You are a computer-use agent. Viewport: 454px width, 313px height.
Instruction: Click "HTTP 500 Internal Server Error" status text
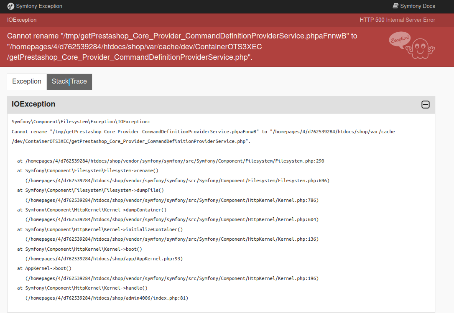[x=397, y=20]
